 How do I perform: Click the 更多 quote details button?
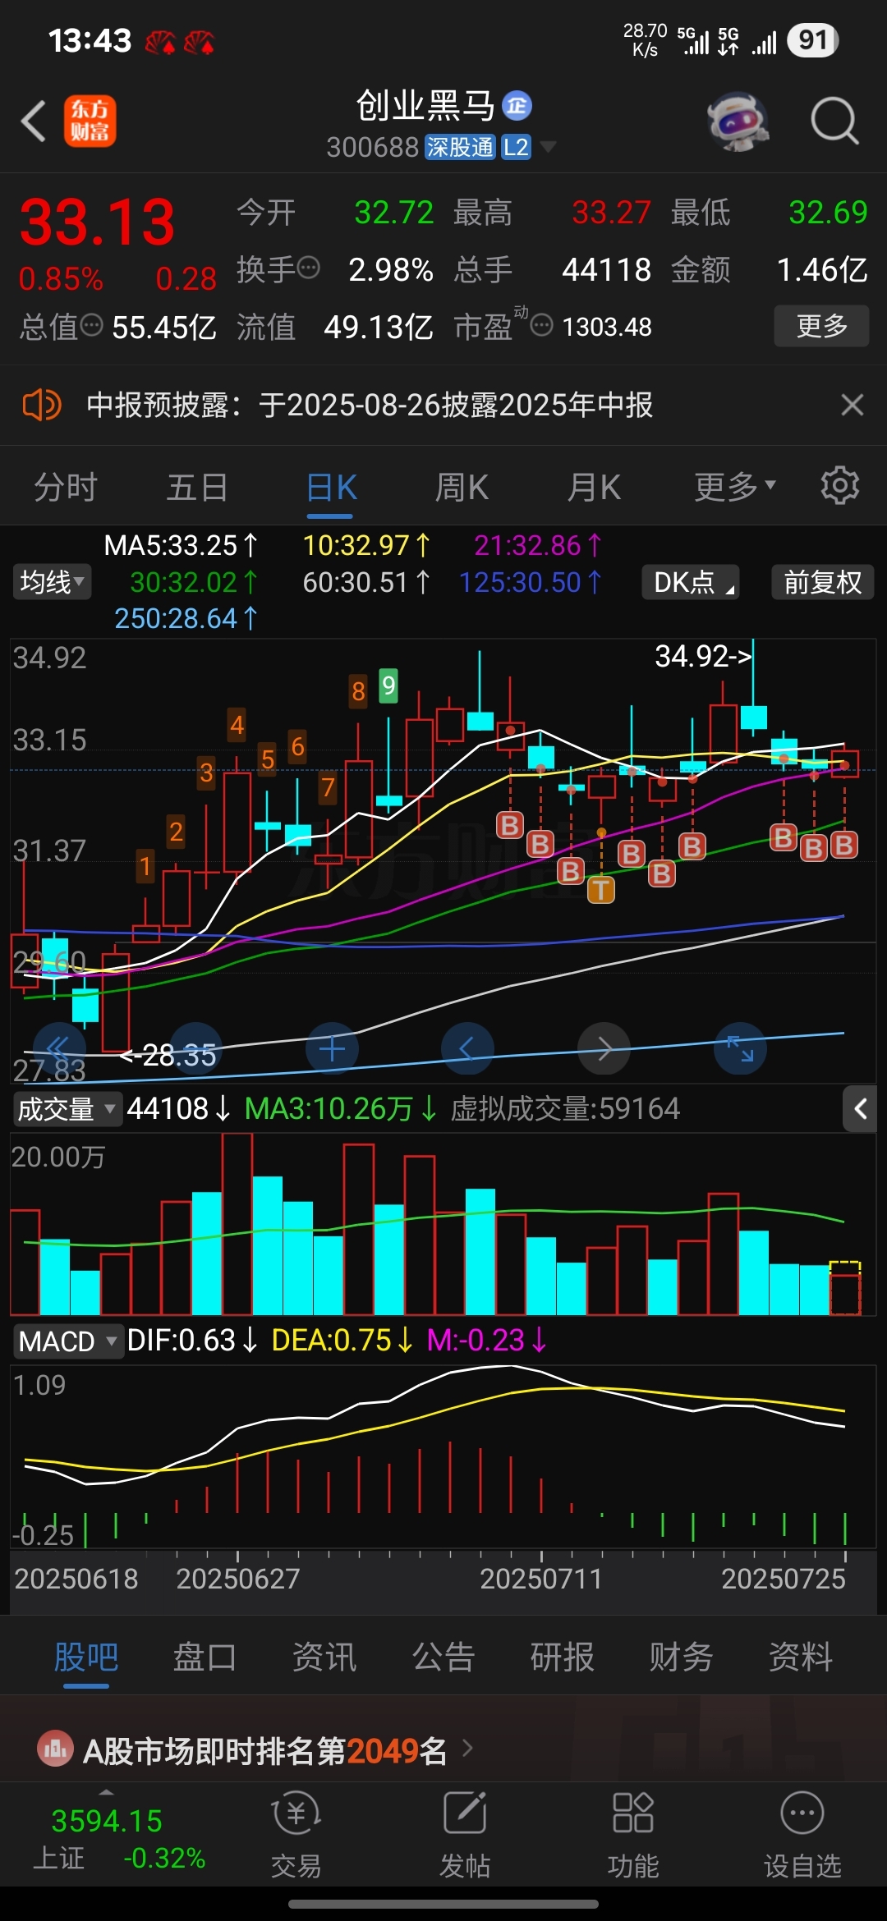tap(821, 326)
